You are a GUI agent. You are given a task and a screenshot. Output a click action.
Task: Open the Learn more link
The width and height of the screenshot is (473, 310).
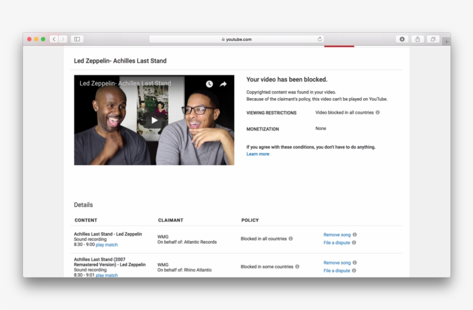258,154
